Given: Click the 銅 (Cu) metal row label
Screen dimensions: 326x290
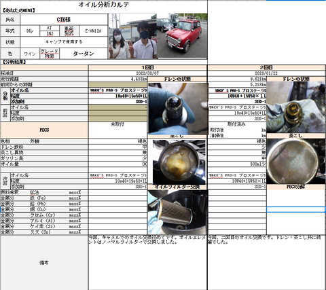Looking at the screenshot, I should pos(44,209).
